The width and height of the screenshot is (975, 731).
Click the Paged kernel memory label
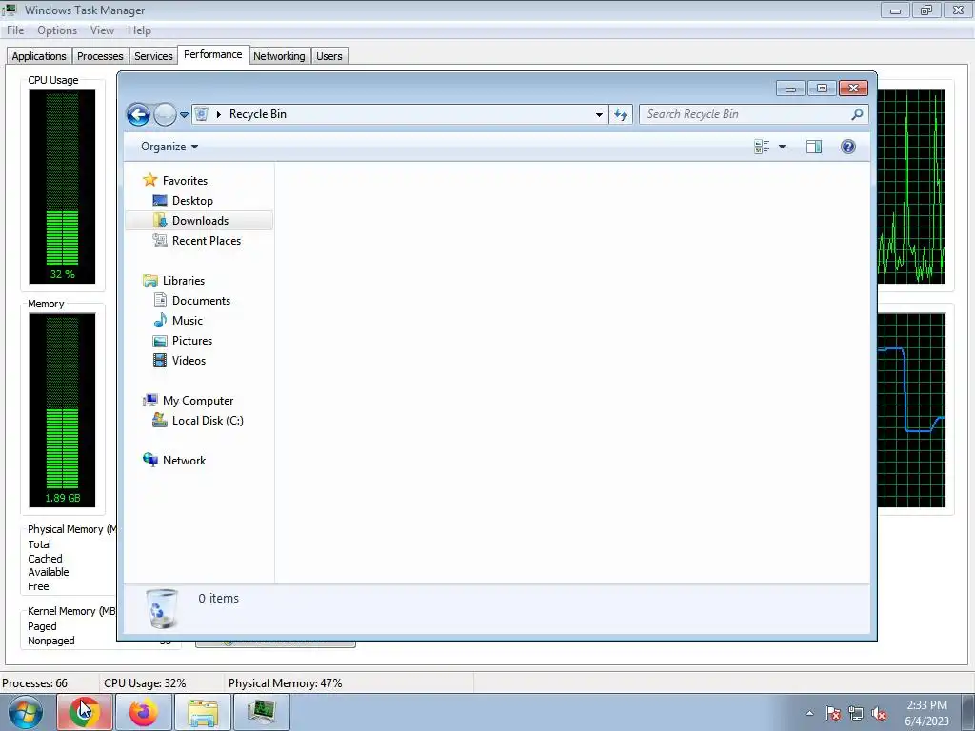pos(42,626)
